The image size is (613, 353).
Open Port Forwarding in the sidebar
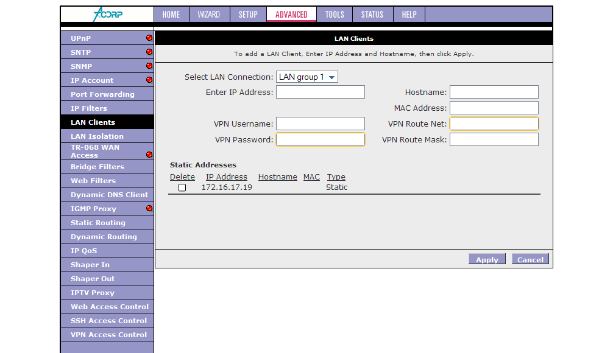tap(102, 94)
